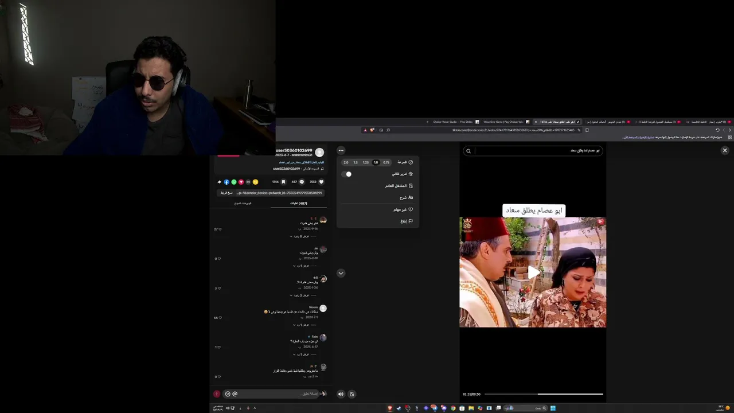
Task: Click the floating player icon beside volume
Action: (352, 394)
